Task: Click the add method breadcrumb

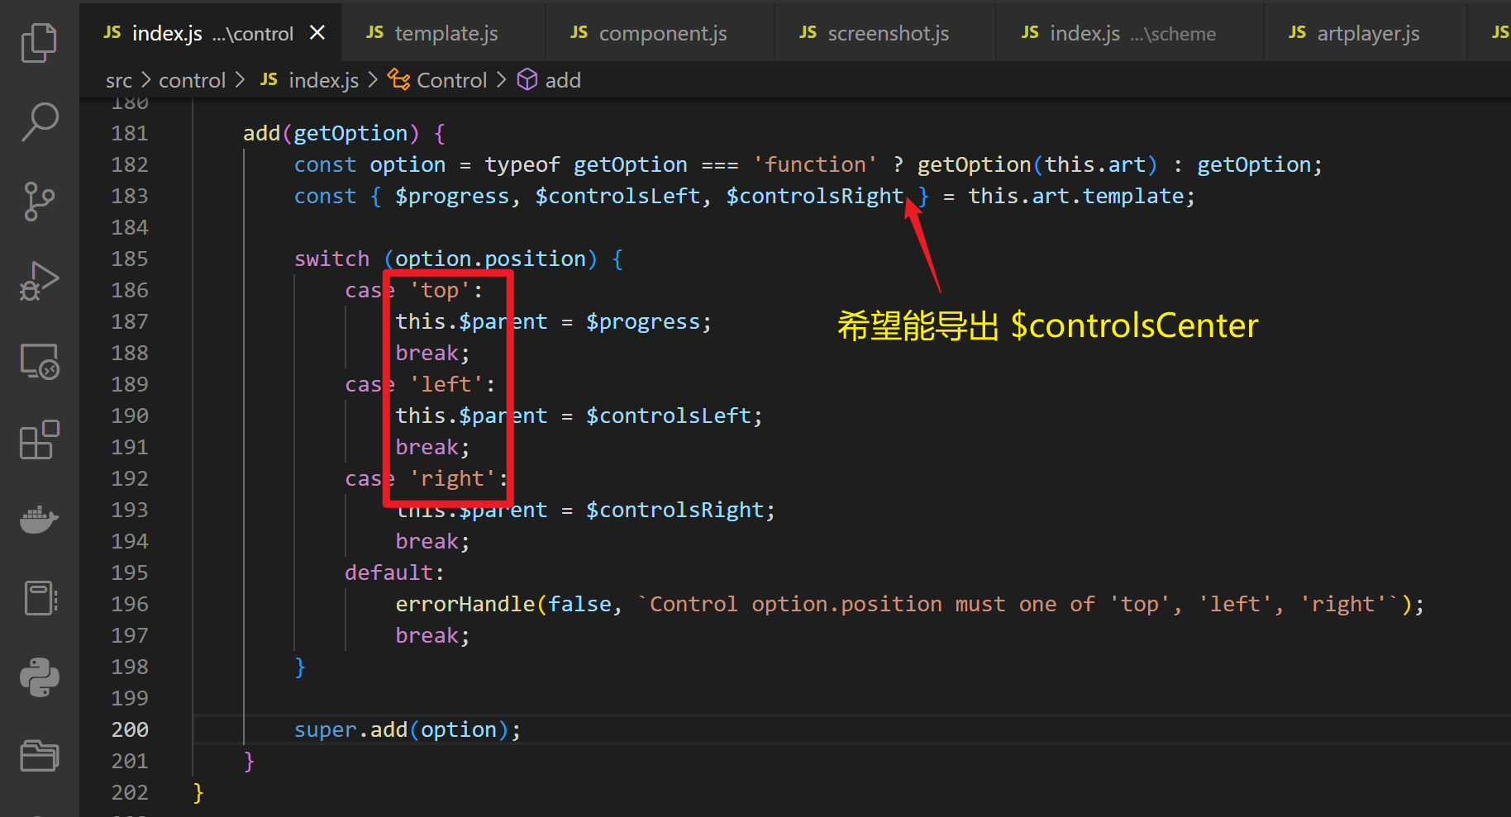Action: click(x=550, y=80)
